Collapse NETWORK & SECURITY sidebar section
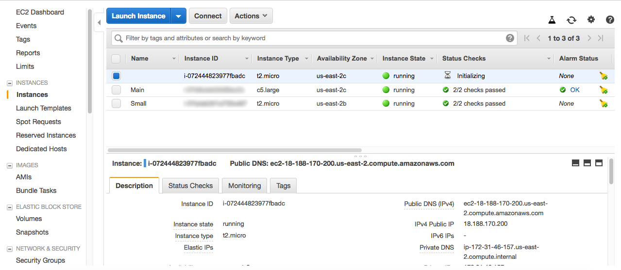The height and width of the screenshot is (270, 621). 10,249
